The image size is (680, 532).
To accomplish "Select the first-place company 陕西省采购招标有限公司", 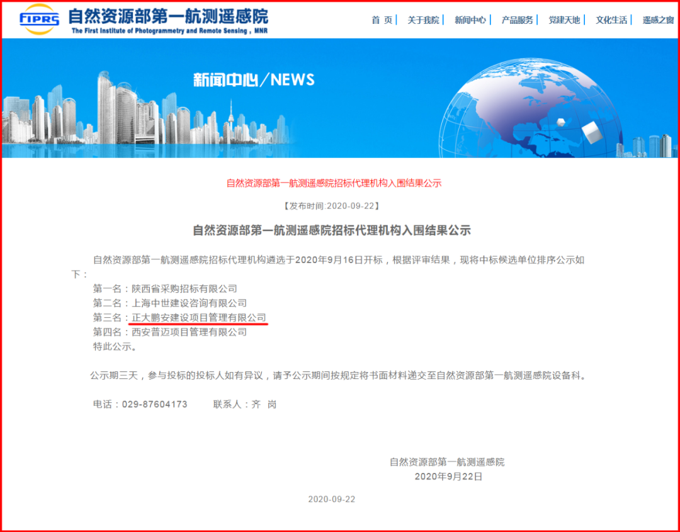I will tap(184, 288).
